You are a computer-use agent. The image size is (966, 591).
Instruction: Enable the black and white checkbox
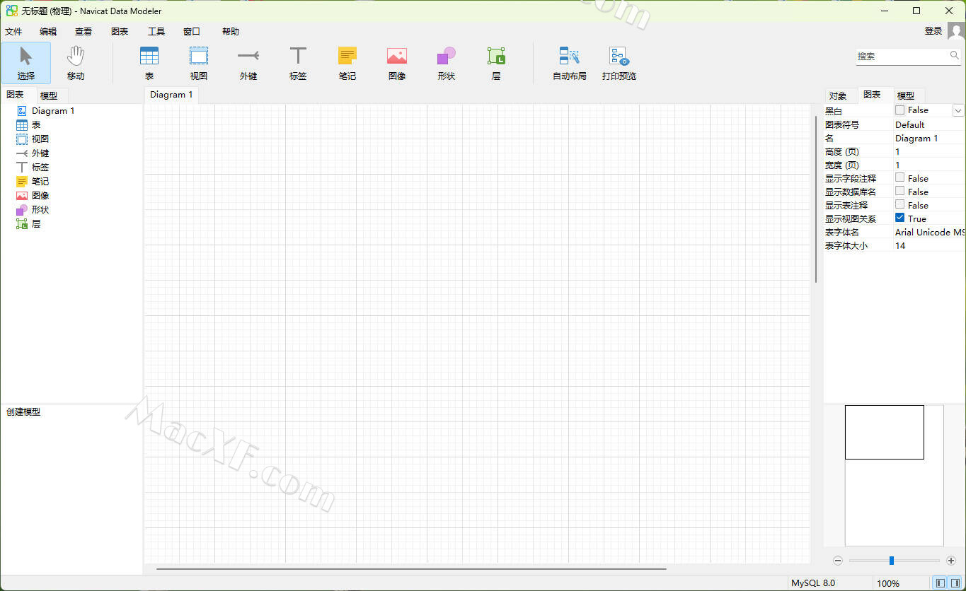900,110
